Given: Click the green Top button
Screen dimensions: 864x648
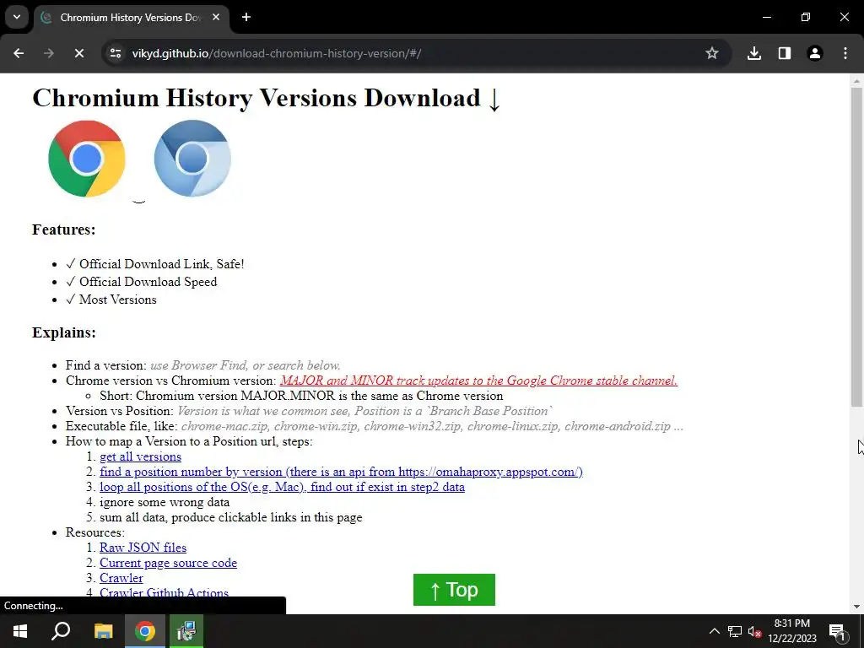Looking at the screenshot, I should (454, 590).
